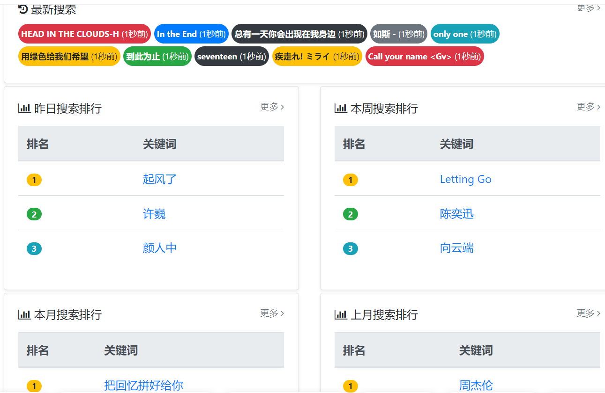
Task: Click the green 到此为止 search tag
Action: click(157, 57)
